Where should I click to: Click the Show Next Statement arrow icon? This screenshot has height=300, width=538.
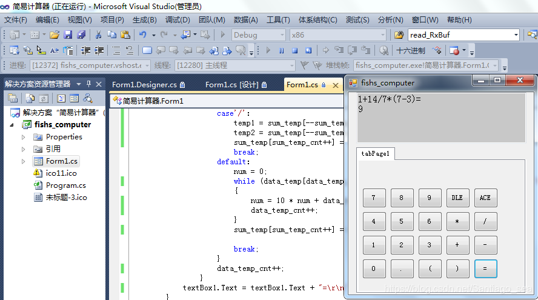(325, 51)
